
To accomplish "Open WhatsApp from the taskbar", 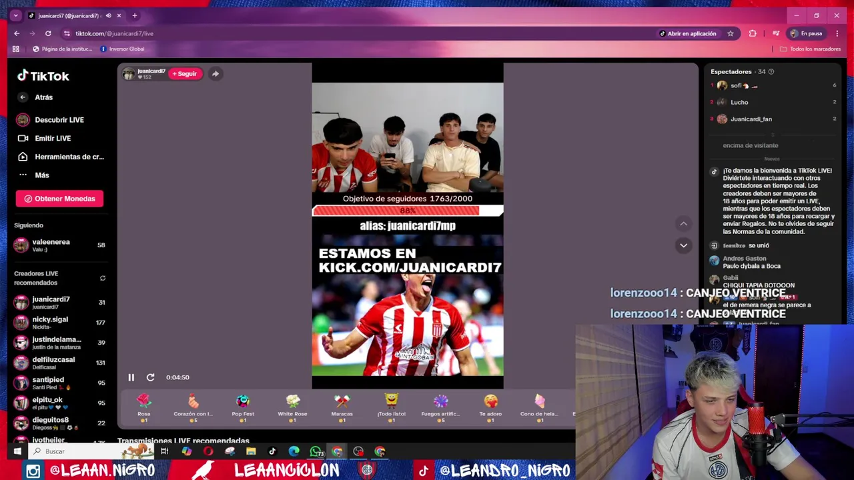I will pos(316,451).
